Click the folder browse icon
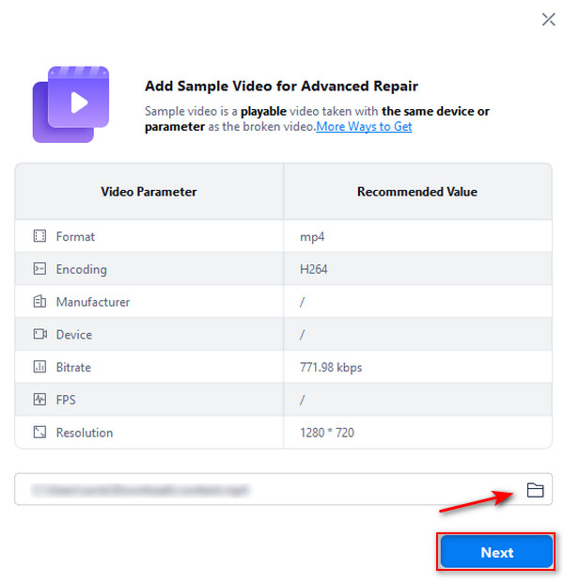 535,490
